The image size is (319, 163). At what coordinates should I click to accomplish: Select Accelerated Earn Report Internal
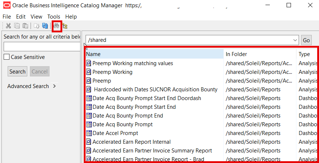coord(131,142)
